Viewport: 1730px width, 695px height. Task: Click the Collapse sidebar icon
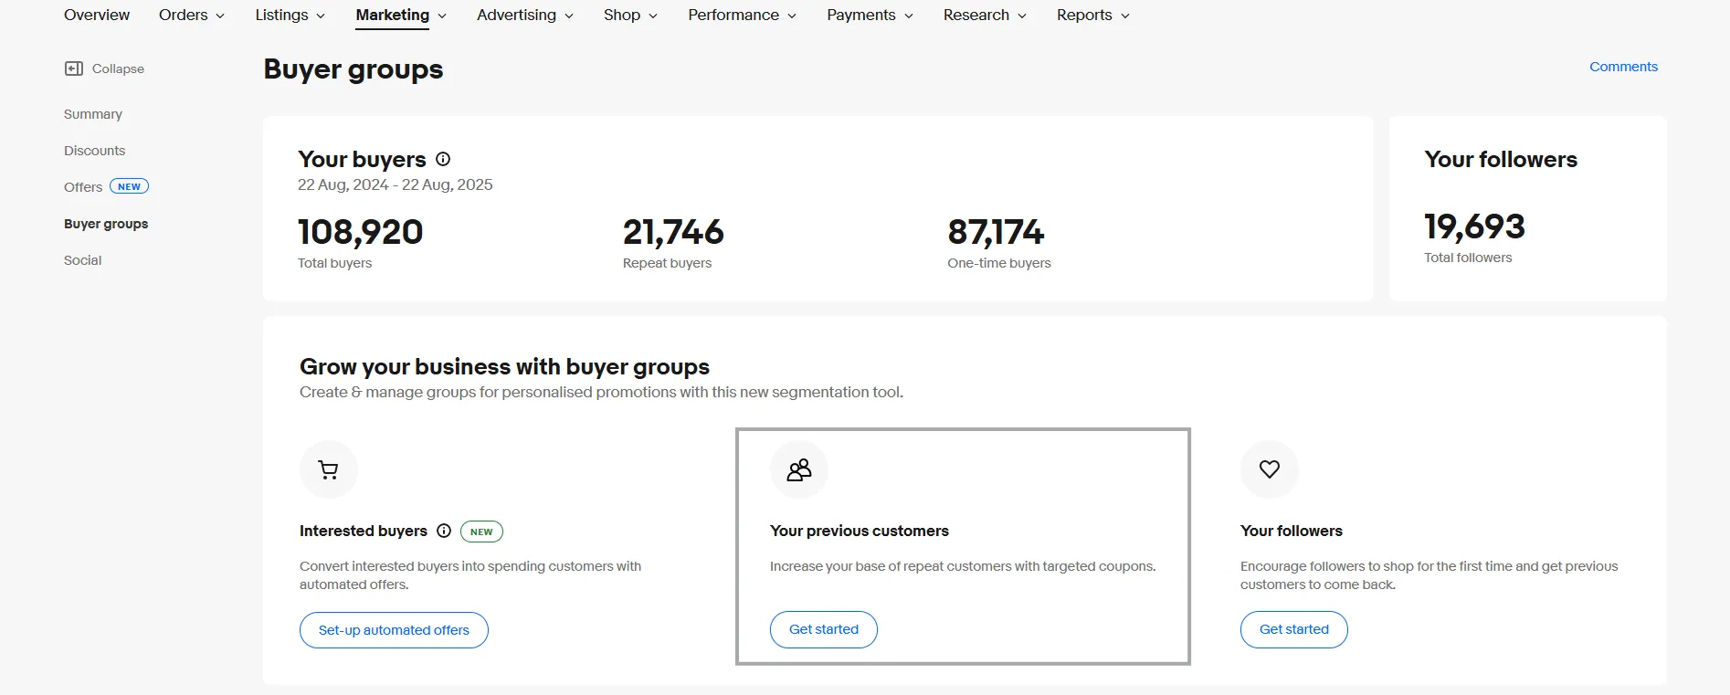coord(74,68)
